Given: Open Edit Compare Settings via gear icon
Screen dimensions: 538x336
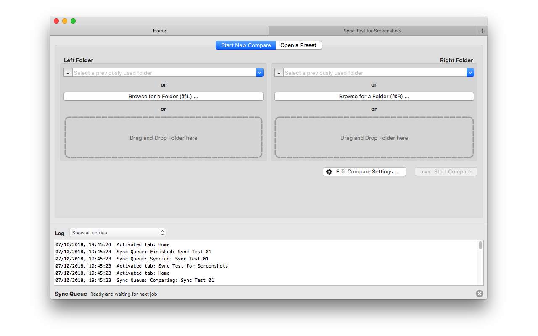Looking at the screenshot, I should pyautogui.click(x=329, y=171).
